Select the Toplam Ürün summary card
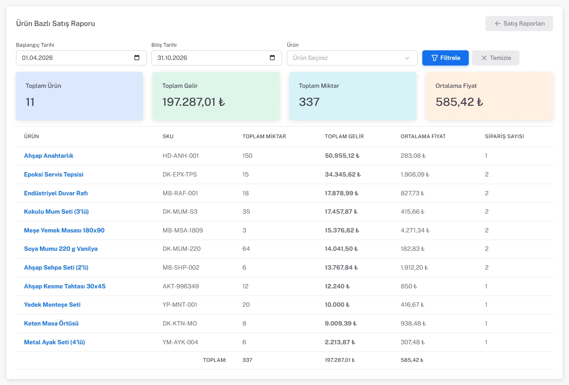The height and width of the screenshot is (385, 569). (x=80, y=96)
